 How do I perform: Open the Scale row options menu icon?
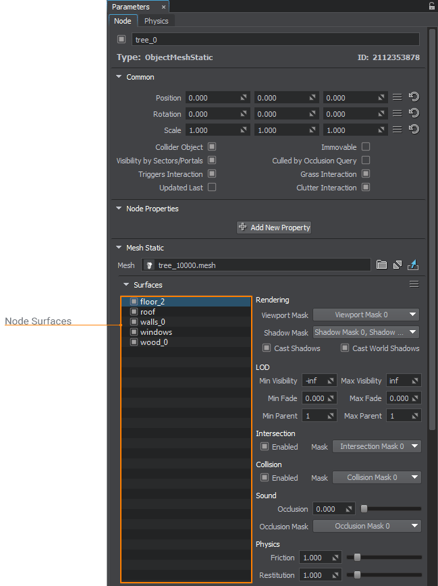[x=398, y=130]
